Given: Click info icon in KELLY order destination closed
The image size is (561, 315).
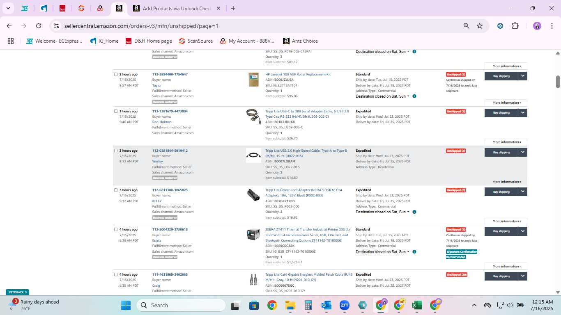Looking at the screenshot, I should click(x=414, y=212).
